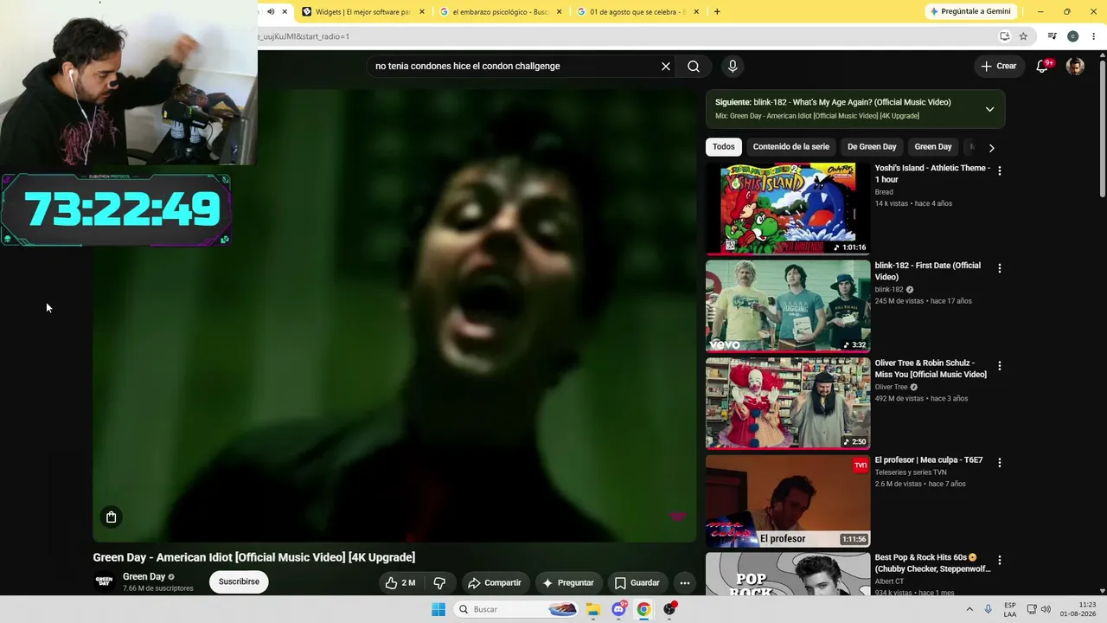The width and height of the screenshot is (1107, 623).
Task: Close the Widgets tab
Action: [422, 12]
